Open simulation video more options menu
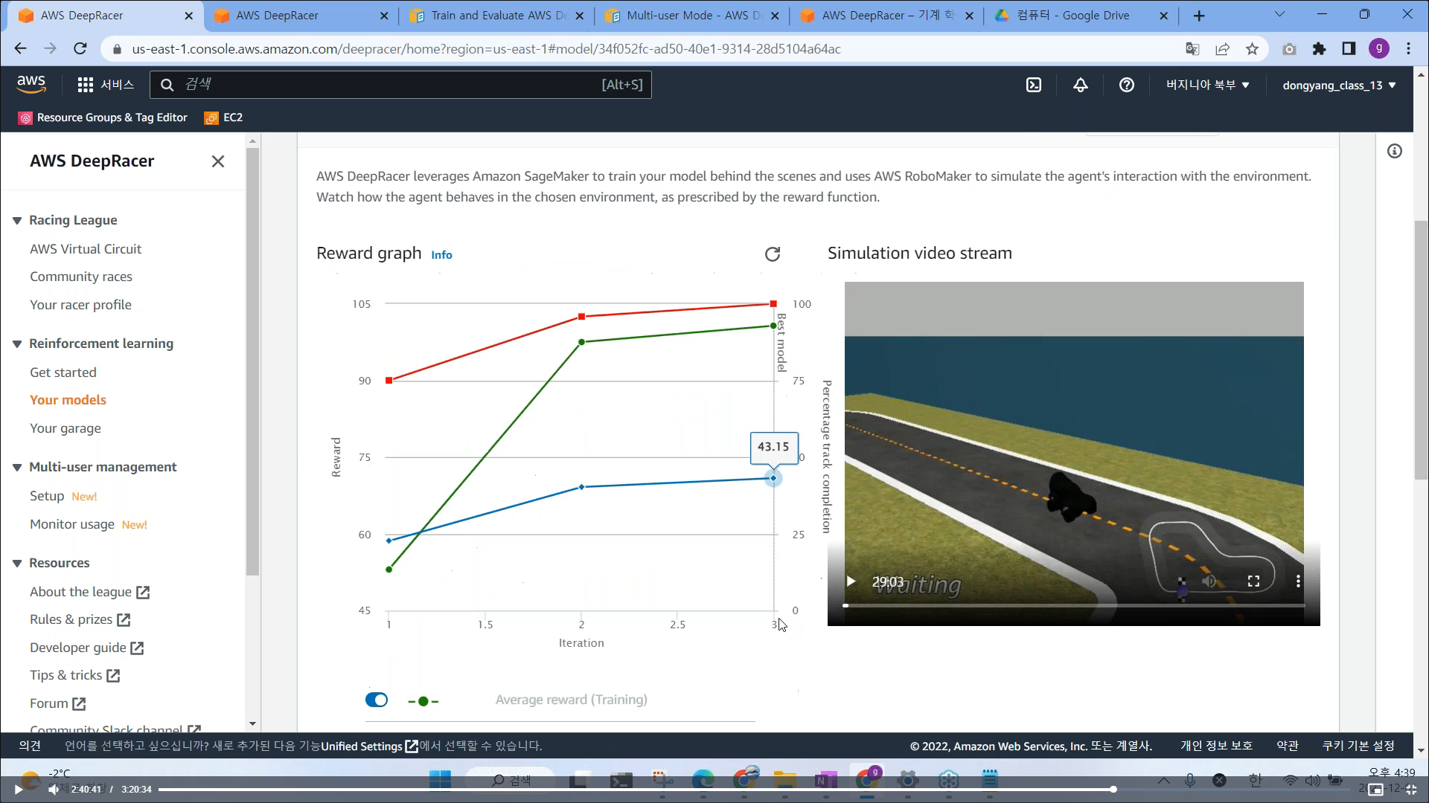The image size is (1429, 803). [x=1298, y=581]
